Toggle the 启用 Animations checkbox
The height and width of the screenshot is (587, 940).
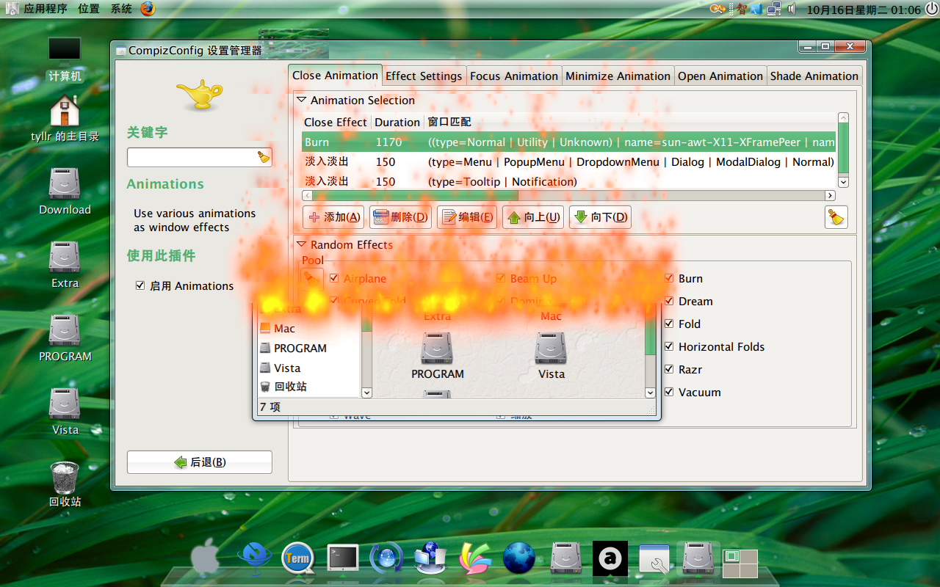coord(140,285)
